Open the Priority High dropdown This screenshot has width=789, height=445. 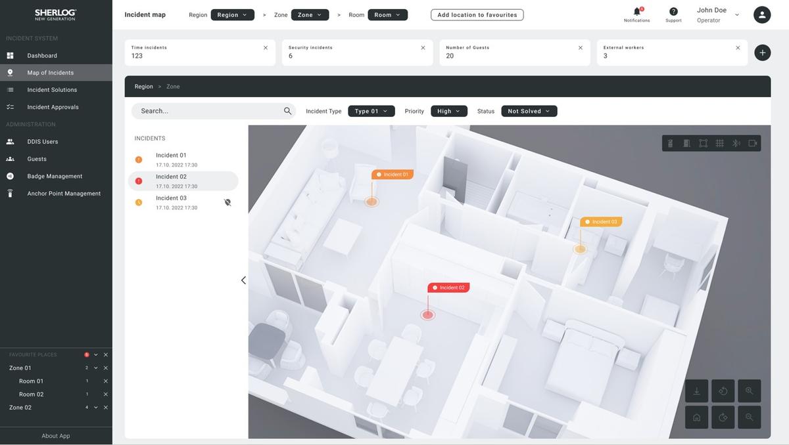[449, 111]
